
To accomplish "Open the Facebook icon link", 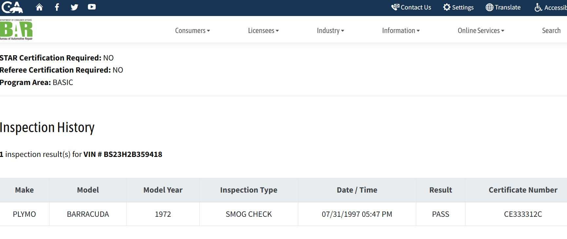I will [57, 7].
